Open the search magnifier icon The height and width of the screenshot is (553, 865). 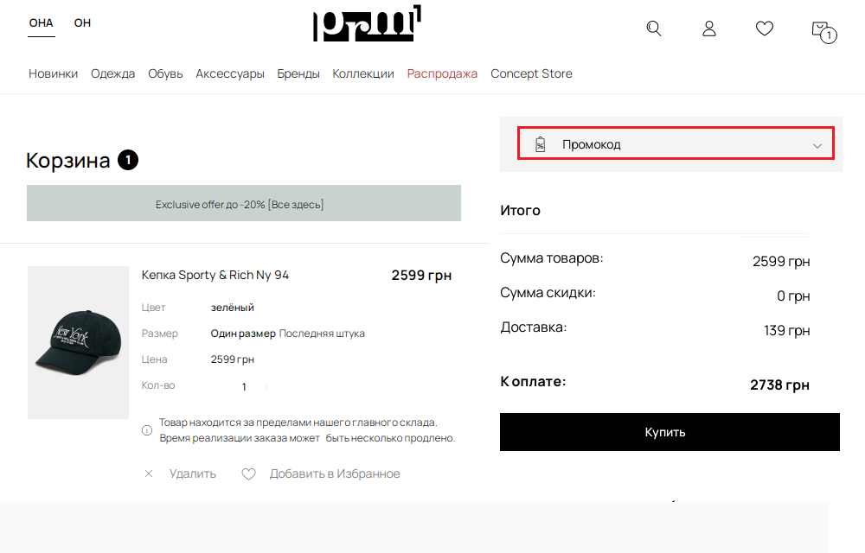click(654, 29)
